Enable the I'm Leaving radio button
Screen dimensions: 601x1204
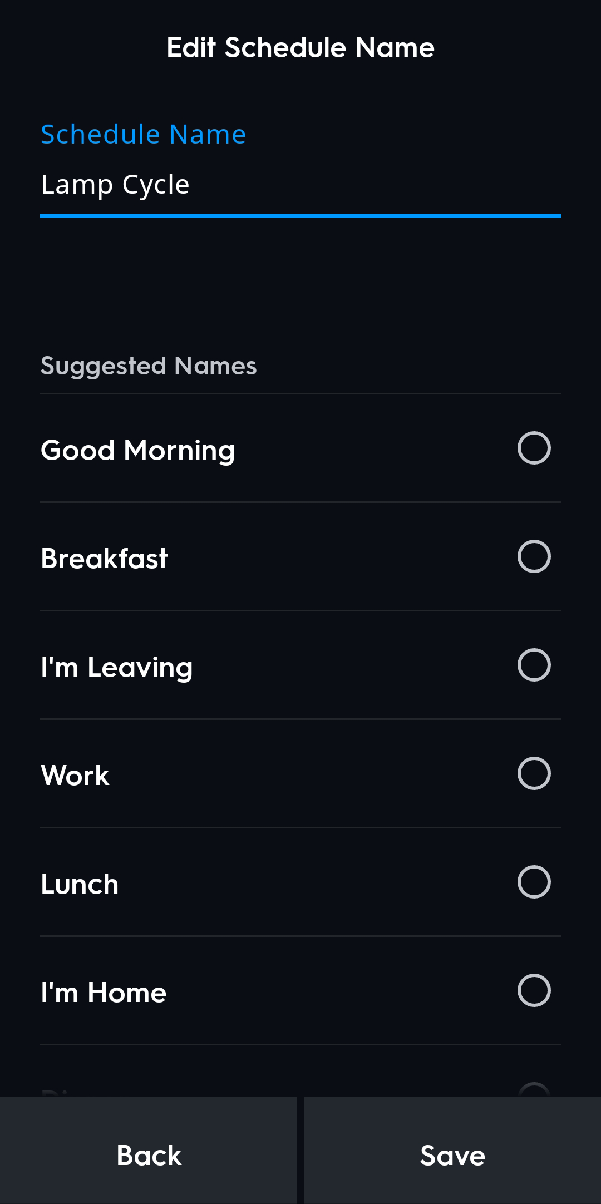pyautogui.click(x=534, y=665)
